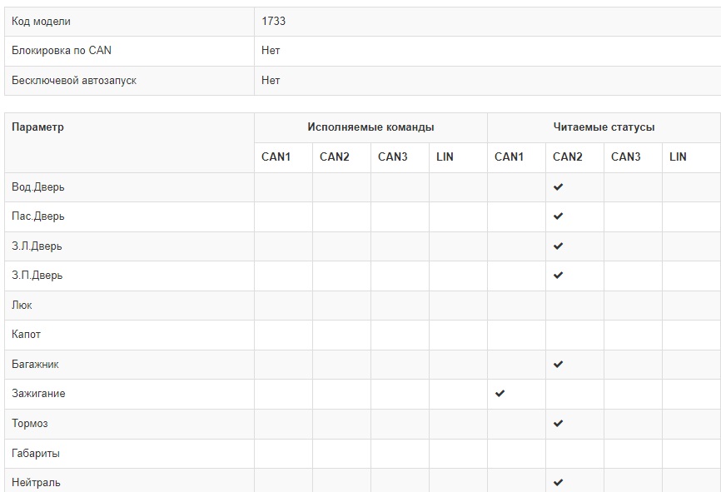
Task: Click the Багажник row checkmark
Action: pos(558,365)
